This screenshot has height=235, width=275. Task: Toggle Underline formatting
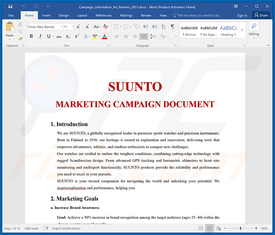tap(49, 36)
